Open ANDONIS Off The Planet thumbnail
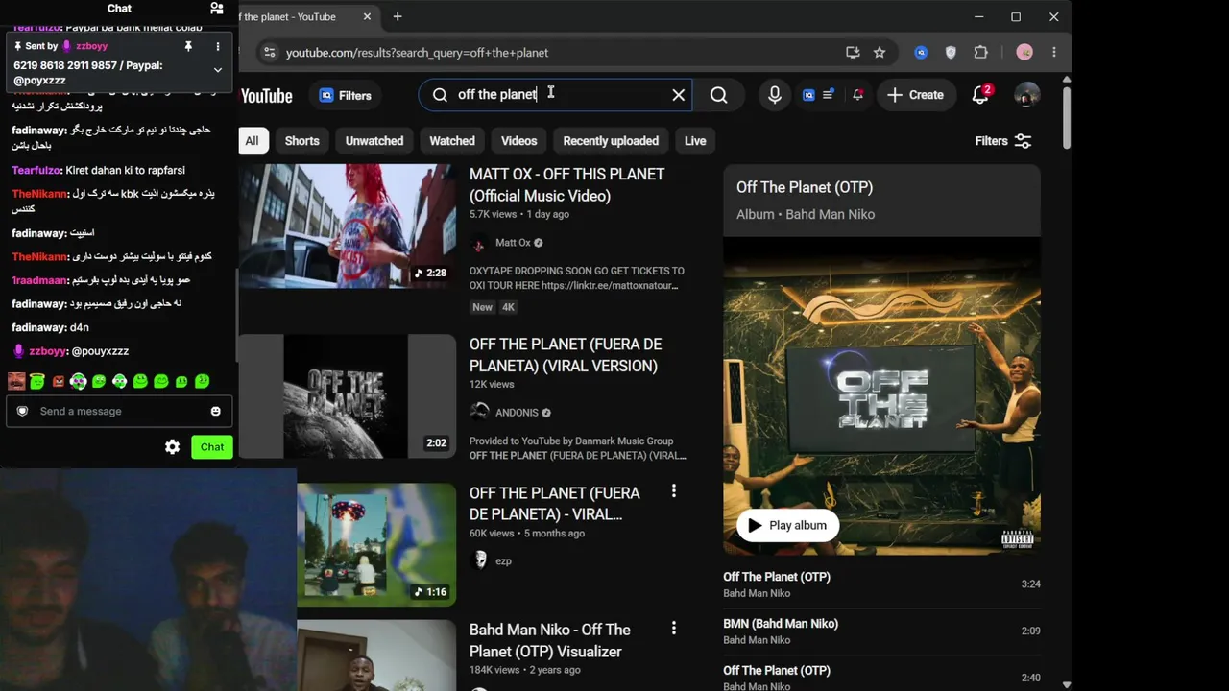This screenshot has width=1229, height=691. pos(348,396)
